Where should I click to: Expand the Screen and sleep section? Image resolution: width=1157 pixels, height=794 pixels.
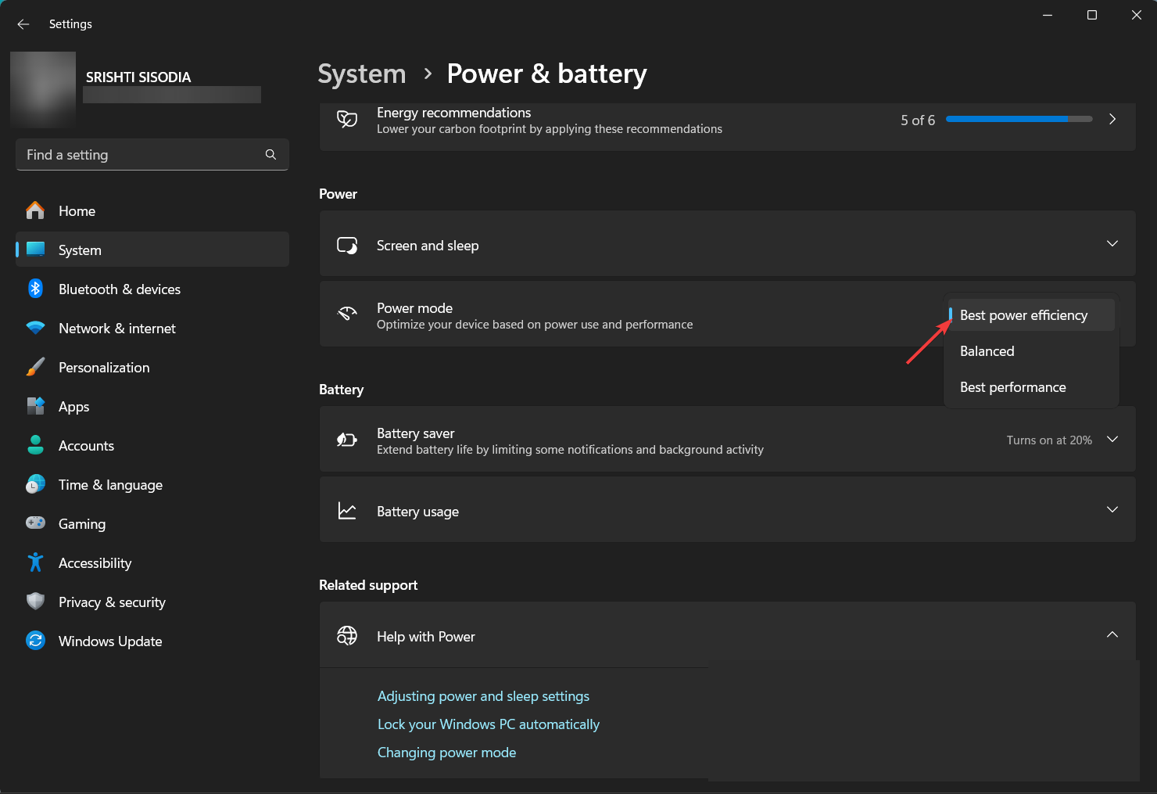click(x=1112, y=244)
